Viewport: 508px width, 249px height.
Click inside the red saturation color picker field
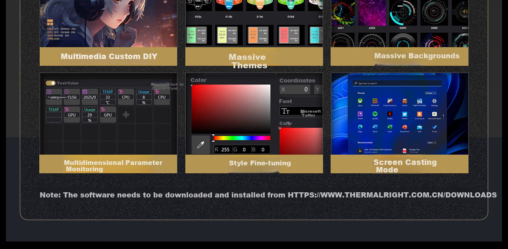231,109
